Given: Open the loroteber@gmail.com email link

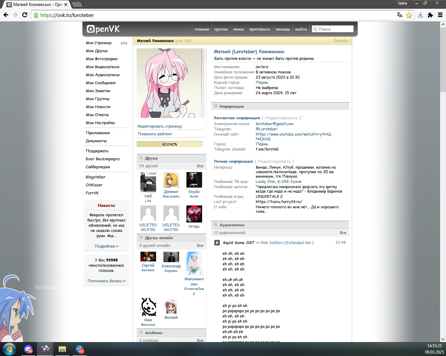Looking at the screenshot, I should click(x=275, y=124).
